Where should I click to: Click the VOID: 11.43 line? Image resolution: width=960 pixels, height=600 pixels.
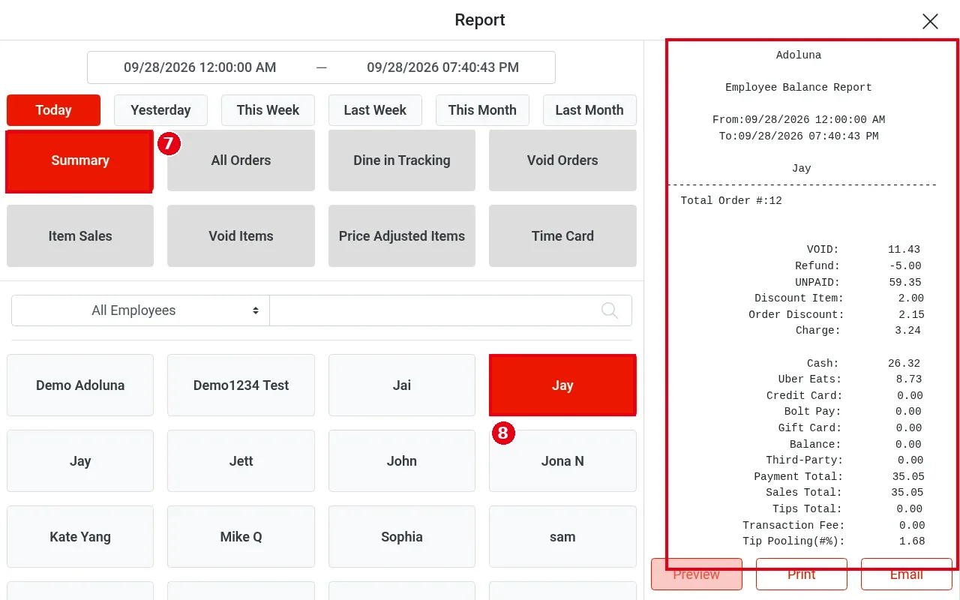coord(864,250)
